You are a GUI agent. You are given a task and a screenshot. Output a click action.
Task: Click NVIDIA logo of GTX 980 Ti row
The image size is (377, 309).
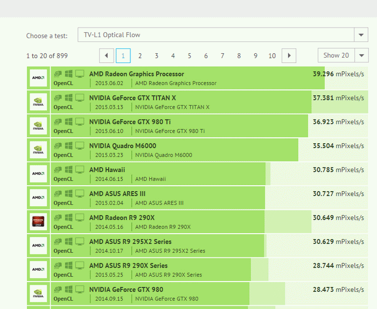click(x=38, y=125)
